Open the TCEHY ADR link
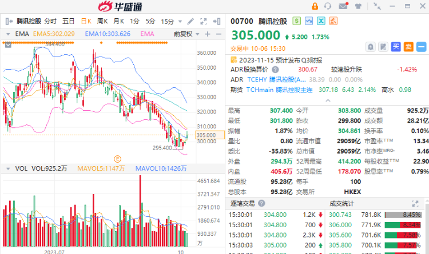The width and height of the screenshot is (429, 254). tap(277, 79)
